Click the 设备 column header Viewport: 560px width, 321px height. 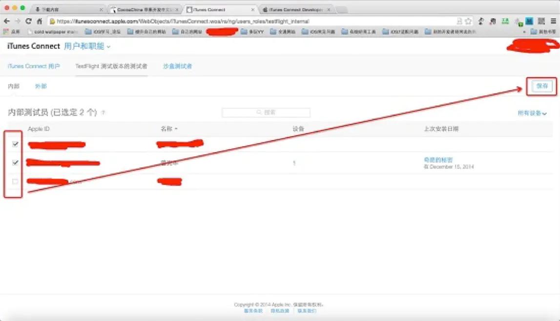pyautogui.click(x=298, y=129)
